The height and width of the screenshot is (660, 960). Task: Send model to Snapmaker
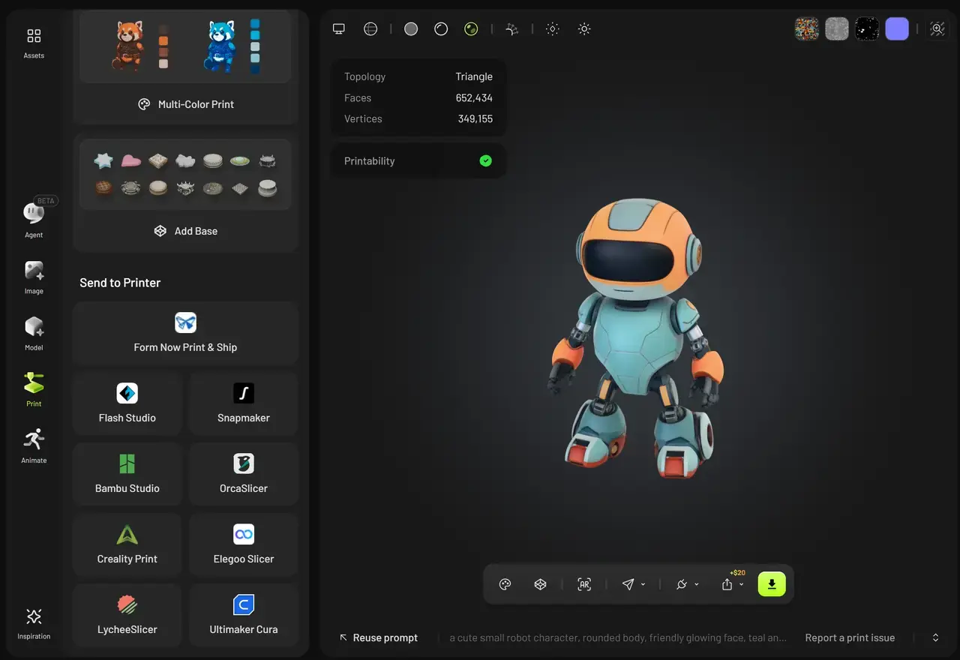click(x=244, y=403)
